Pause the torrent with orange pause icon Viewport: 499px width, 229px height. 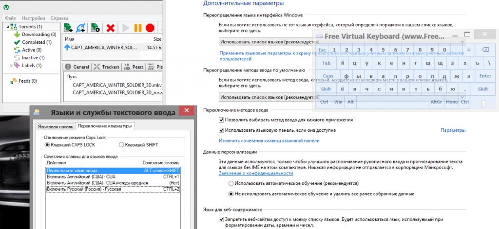click(138, 28)
